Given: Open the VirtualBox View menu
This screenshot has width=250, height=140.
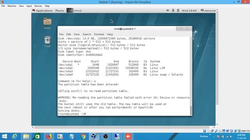Looking at the screenshot, I should coord(21,6).
